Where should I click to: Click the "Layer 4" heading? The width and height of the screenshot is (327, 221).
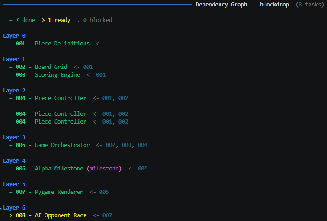pos(14,161)
